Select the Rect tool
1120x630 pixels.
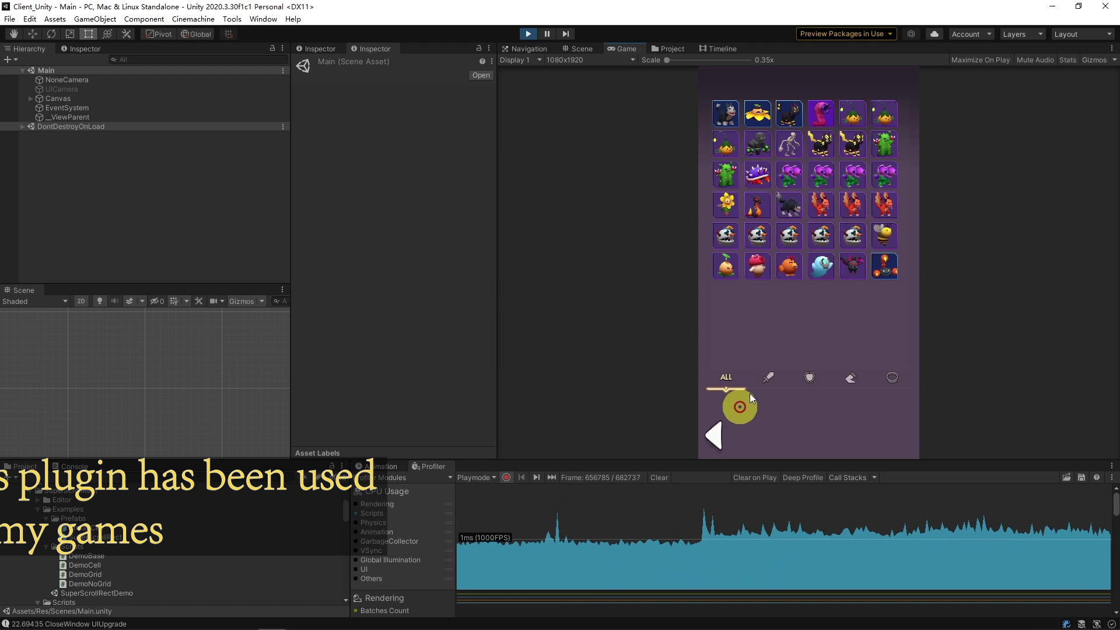(x=89, y=34)
